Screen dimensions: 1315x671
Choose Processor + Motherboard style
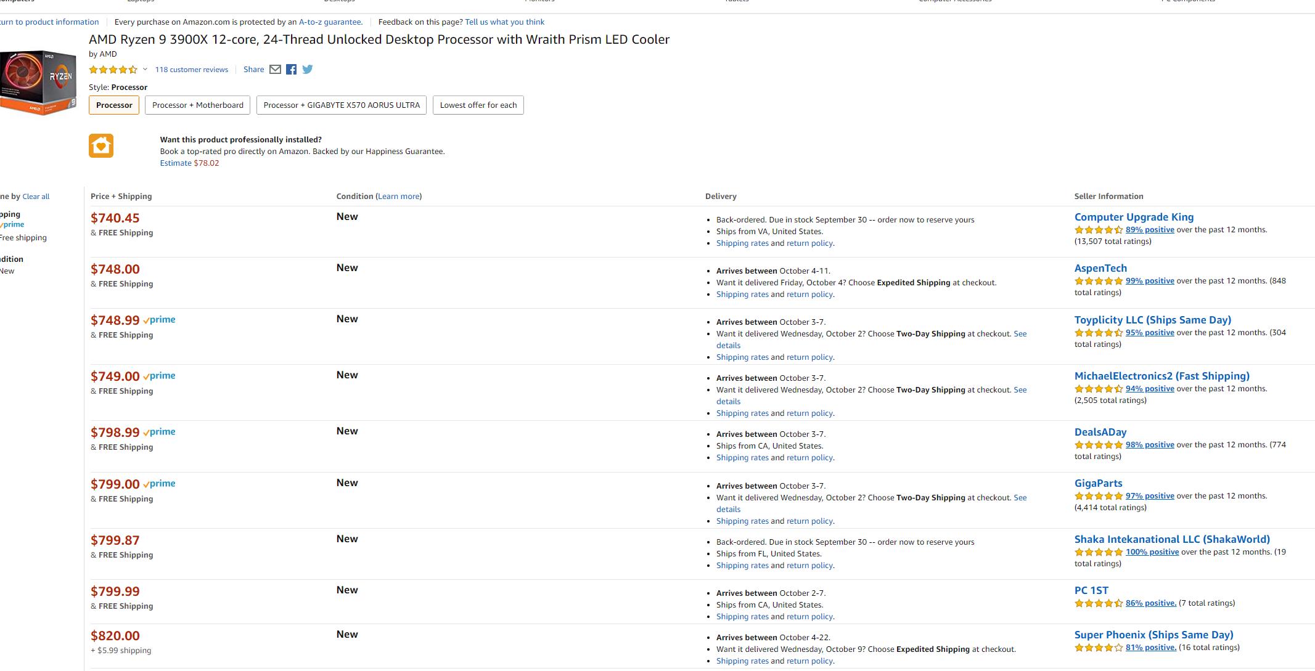pyautogui.click(x=198, y=105)
